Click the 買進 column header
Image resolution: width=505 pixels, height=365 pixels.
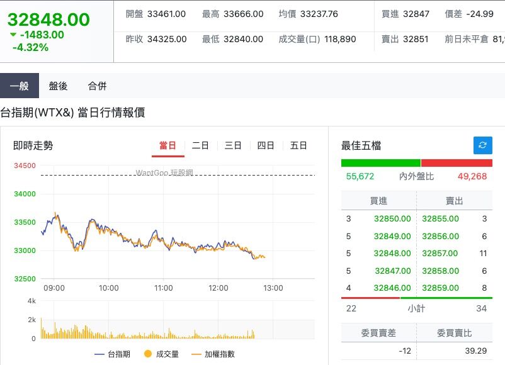click(x=378, y=201)
